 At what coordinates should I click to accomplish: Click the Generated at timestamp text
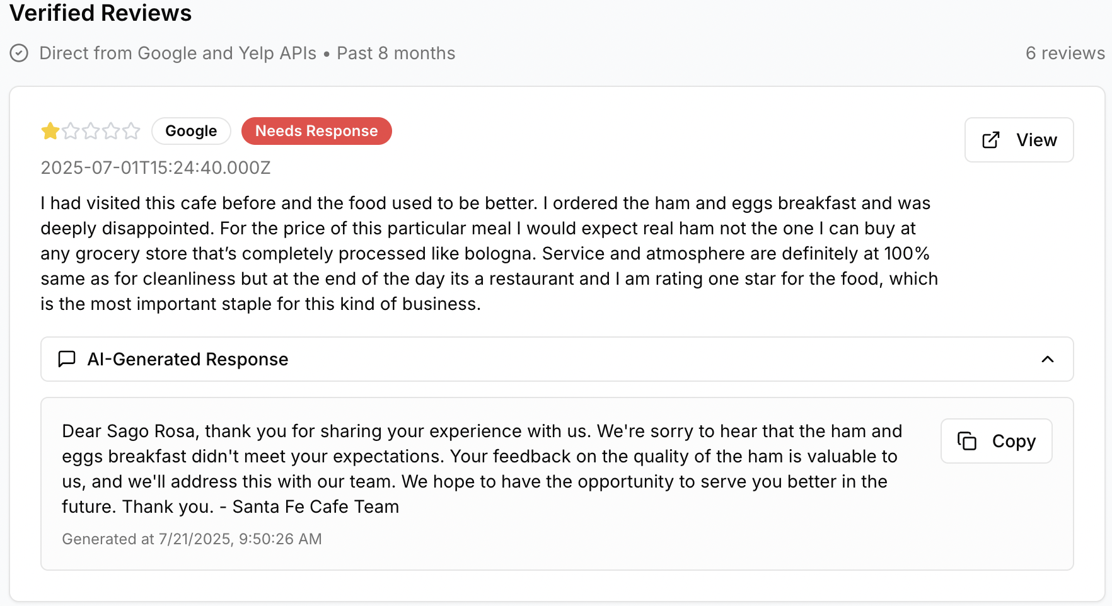point(192,539)
